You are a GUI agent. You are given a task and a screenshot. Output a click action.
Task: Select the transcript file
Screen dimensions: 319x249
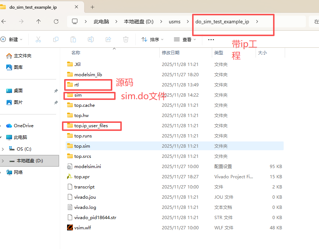point(175,187)
